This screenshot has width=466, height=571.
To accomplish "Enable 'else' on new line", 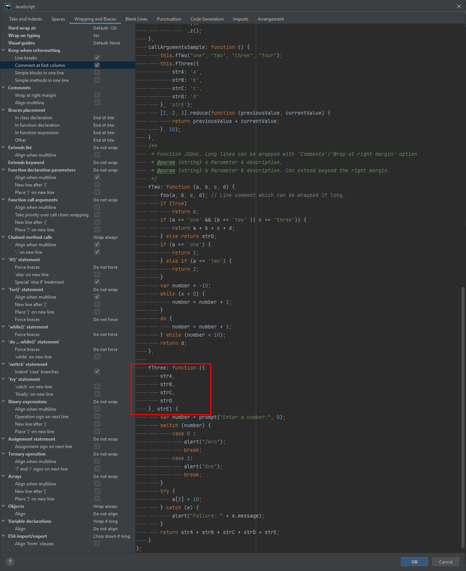I will [97, 274].
